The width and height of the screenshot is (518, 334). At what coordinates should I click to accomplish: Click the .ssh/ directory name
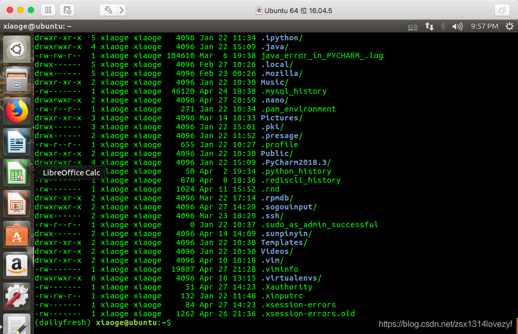point(272,216)
